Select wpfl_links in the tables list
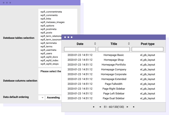Screen dimensions: 169x115 pos(46,19)
